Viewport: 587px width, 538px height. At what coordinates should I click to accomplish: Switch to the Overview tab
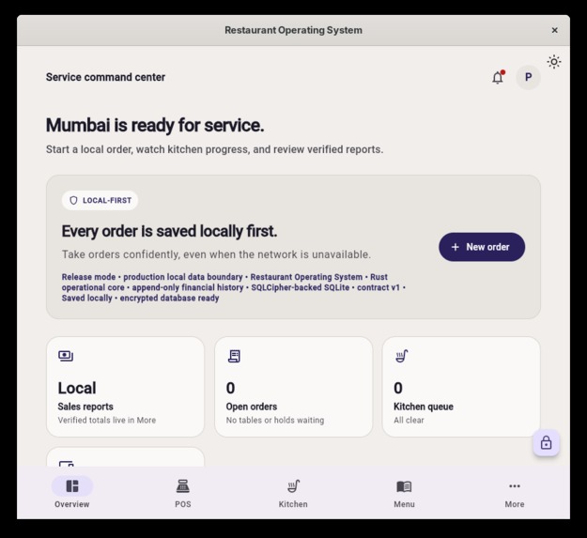[x=72, y=494]
